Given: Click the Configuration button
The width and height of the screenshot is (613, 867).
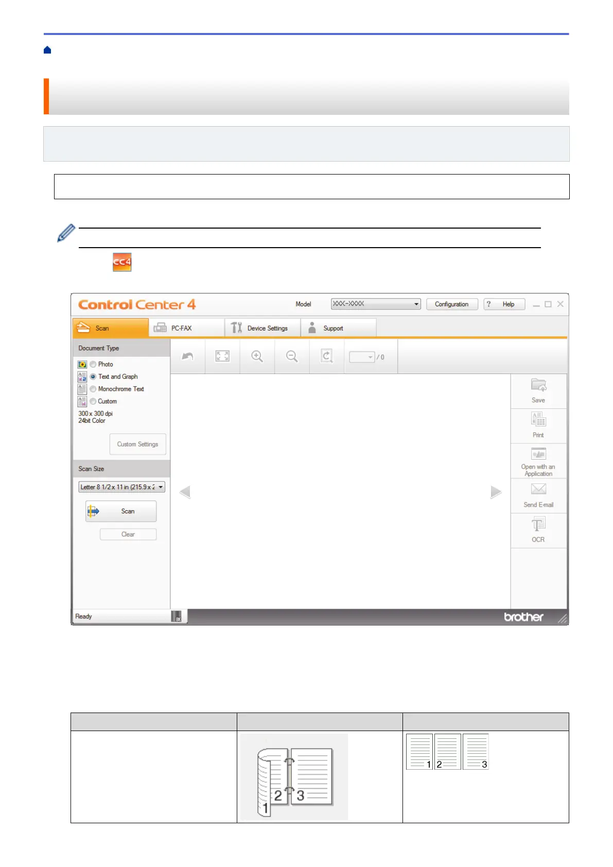Looking at the screenshot, I should [x=452, y=304].
